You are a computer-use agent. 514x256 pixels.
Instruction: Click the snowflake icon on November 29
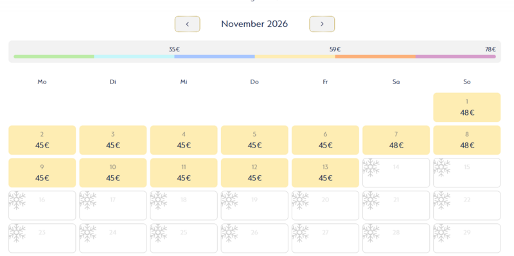pos(442,233)
